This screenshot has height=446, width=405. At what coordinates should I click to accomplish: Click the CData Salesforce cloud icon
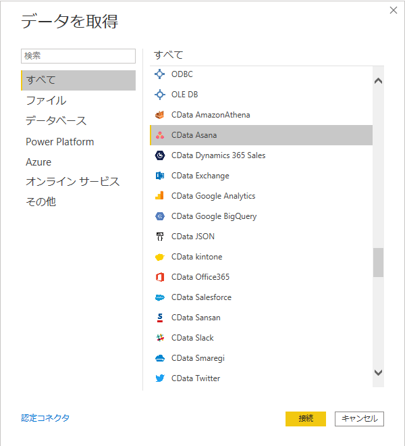[160, 297]
